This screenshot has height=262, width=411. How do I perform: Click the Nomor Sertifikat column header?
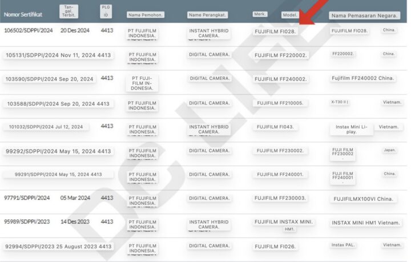click(x=23, y=14)
